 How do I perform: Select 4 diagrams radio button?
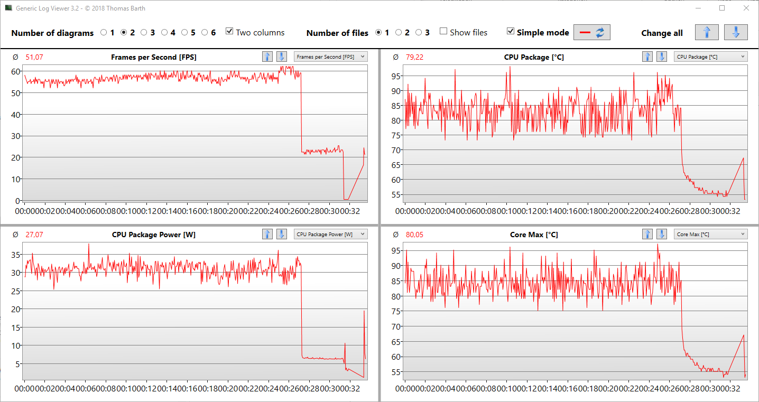click(164, 33)
